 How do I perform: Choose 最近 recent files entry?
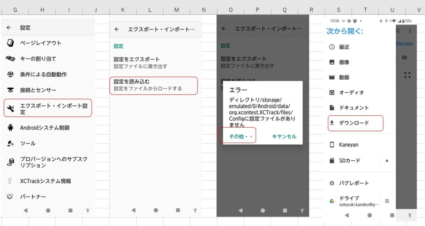click(x=344, y=47)
